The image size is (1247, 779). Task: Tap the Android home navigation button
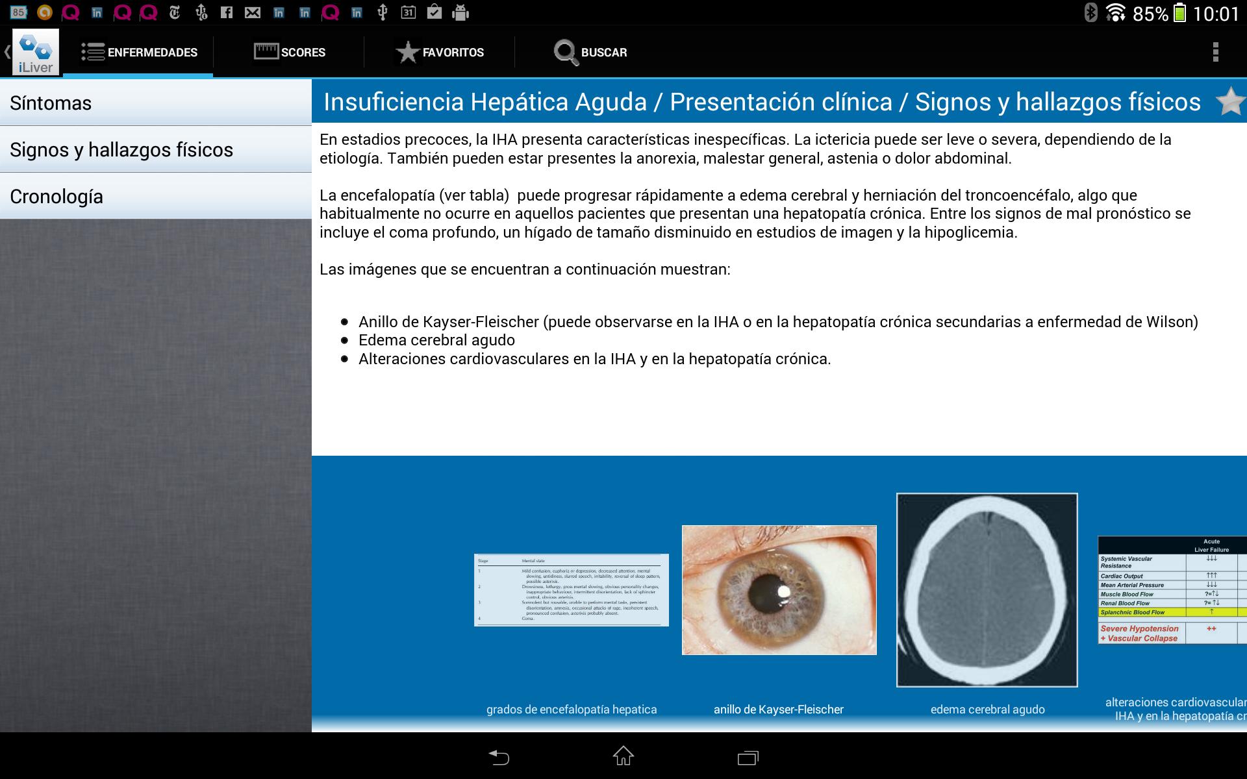[623, 756]
